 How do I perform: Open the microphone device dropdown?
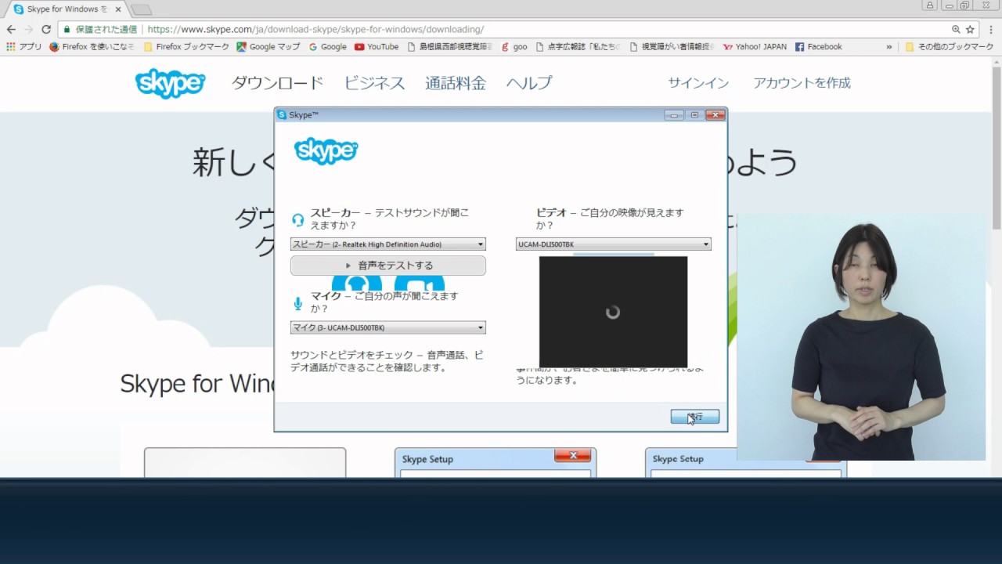click(388, 327)
